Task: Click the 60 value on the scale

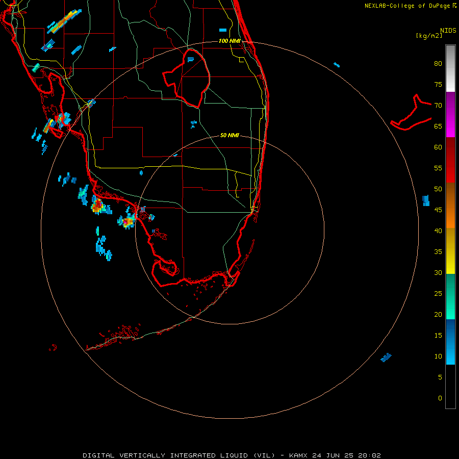Action: tap(438, 147)
